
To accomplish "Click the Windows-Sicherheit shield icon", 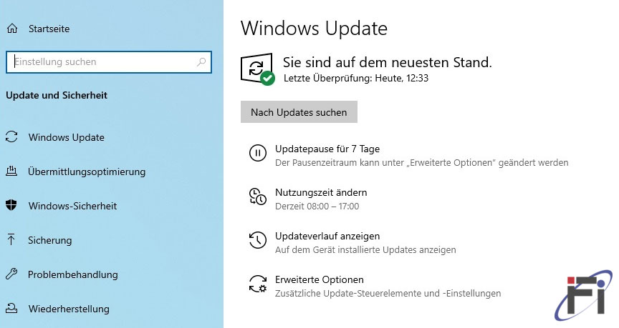I will point(11,205).
